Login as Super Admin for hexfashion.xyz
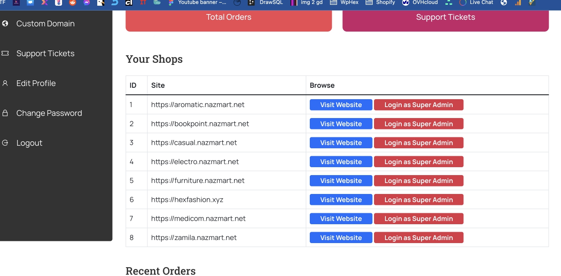 (418, 200)
